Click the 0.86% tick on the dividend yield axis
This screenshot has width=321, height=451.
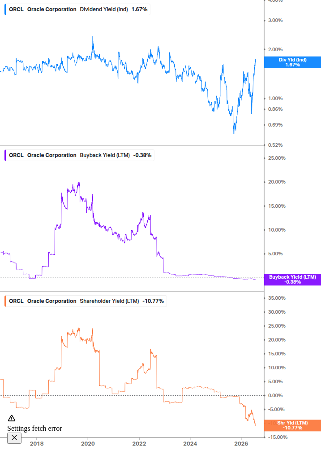(275, 109)
